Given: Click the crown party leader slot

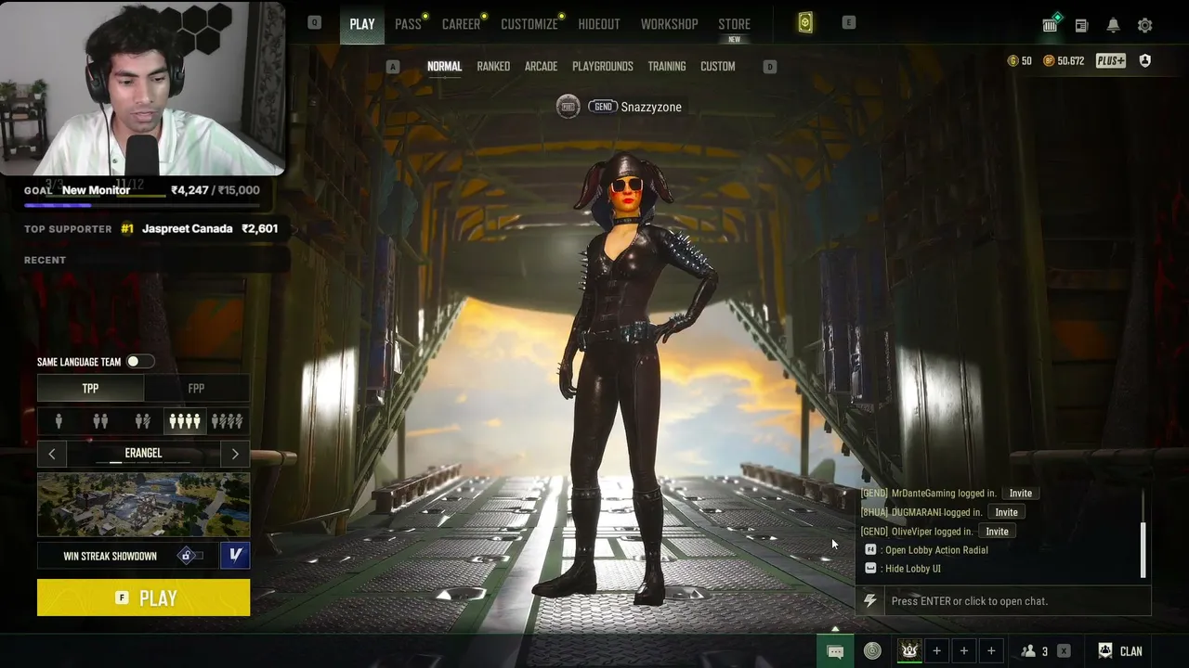Looking at the screenshot, I should [909, 651].
